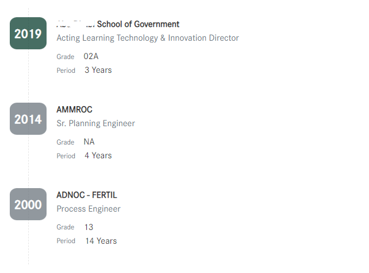Click the Period label under ADNOC - FERTIL
Screen dimensions: 369x273
(x=66, y=241)
